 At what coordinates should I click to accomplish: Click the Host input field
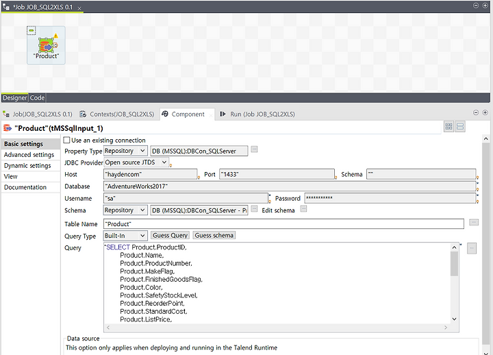(150, 174)
